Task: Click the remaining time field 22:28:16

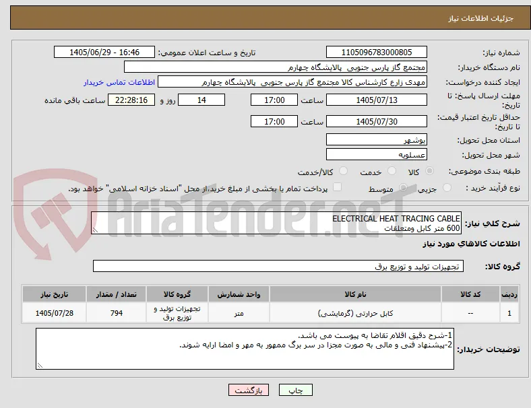Action: pyautogui.click(x=131, y=100)
